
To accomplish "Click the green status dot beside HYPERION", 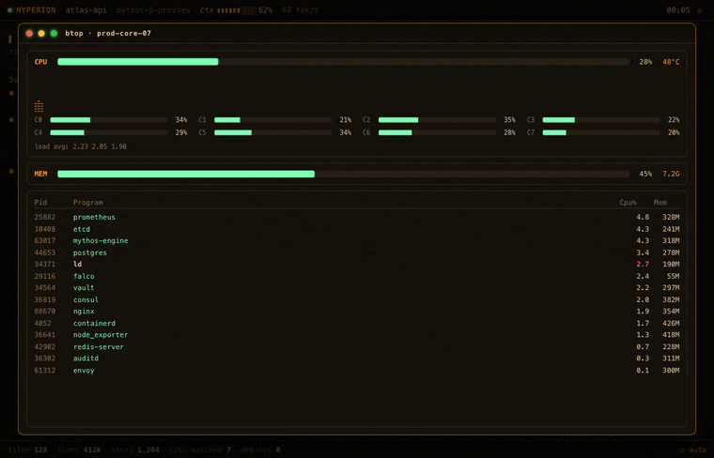I will point(10,10).
